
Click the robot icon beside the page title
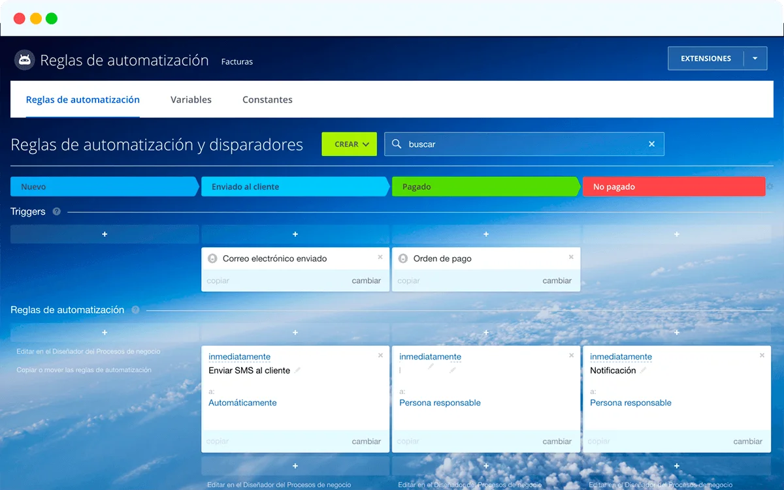pos(24,60)
